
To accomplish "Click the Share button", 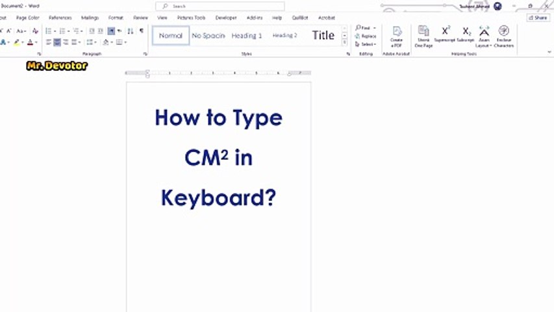I will [538, 18].
